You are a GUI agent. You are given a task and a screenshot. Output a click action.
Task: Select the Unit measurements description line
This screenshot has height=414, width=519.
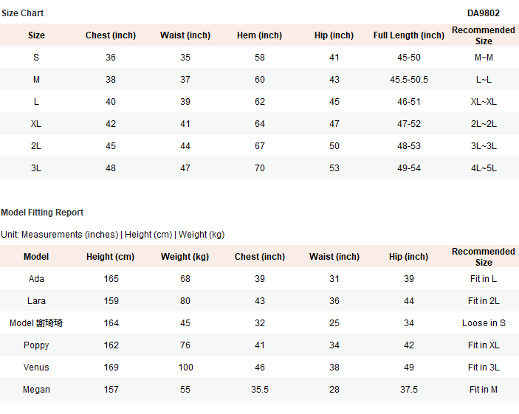(112, 235)
